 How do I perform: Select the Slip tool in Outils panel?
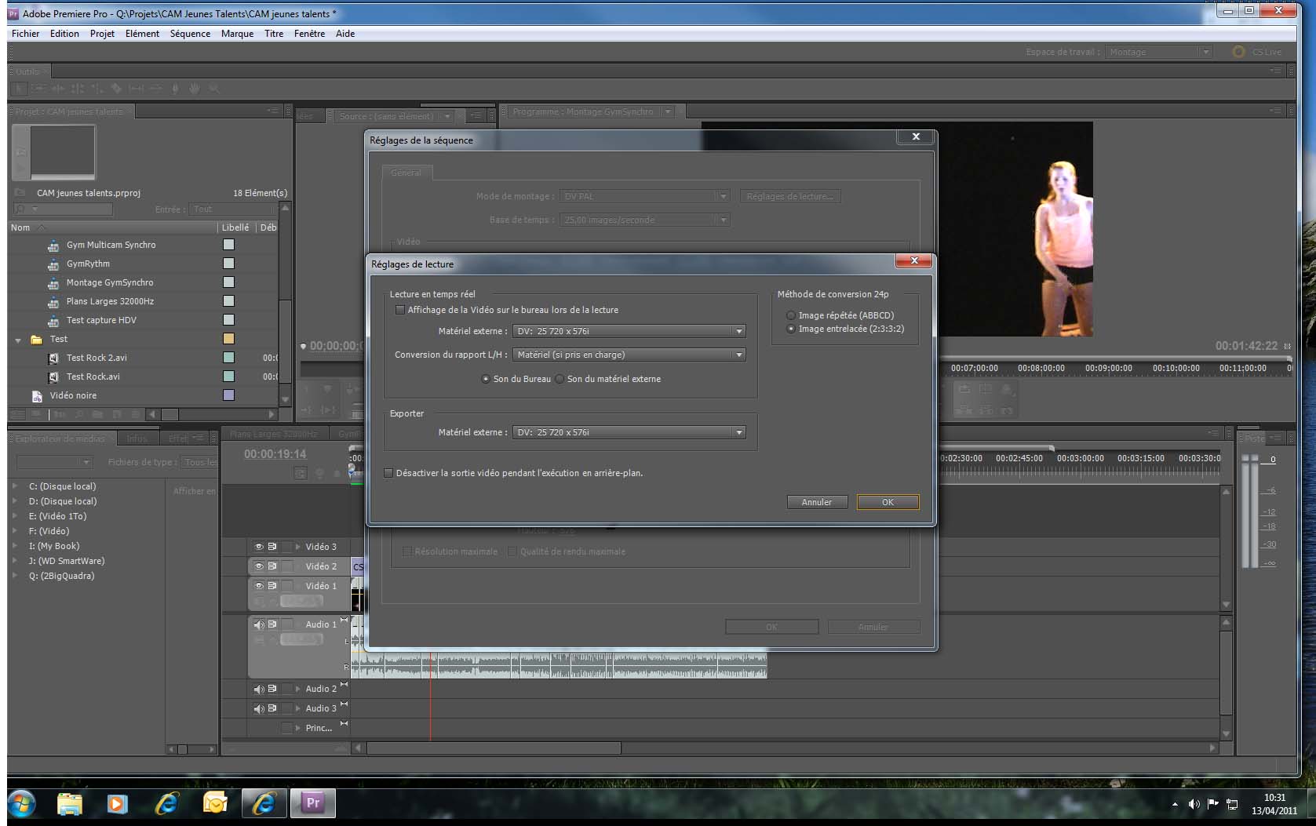136,89
